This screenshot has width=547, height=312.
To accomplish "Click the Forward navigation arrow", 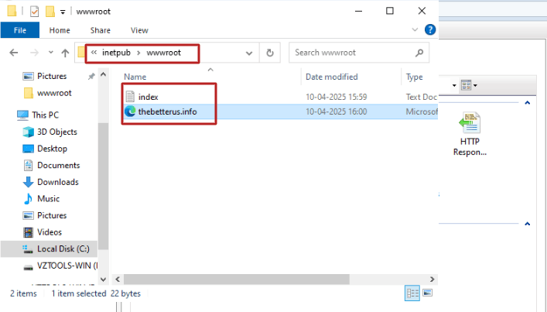I will [x=35, y=53].
